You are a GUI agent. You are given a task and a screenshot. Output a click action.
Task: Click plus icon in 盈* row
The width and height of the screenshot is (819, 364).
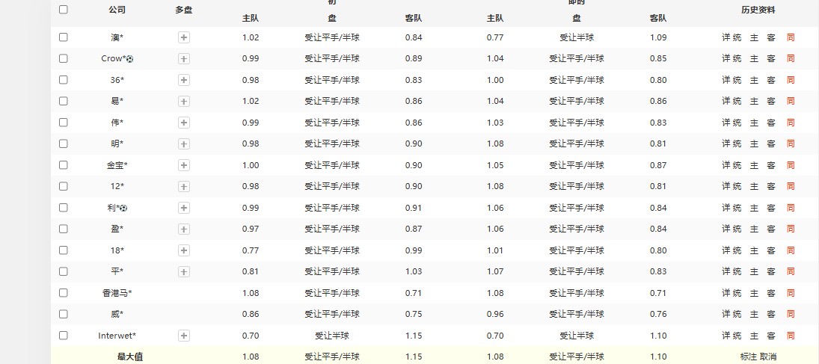click(x=184, y=229)
